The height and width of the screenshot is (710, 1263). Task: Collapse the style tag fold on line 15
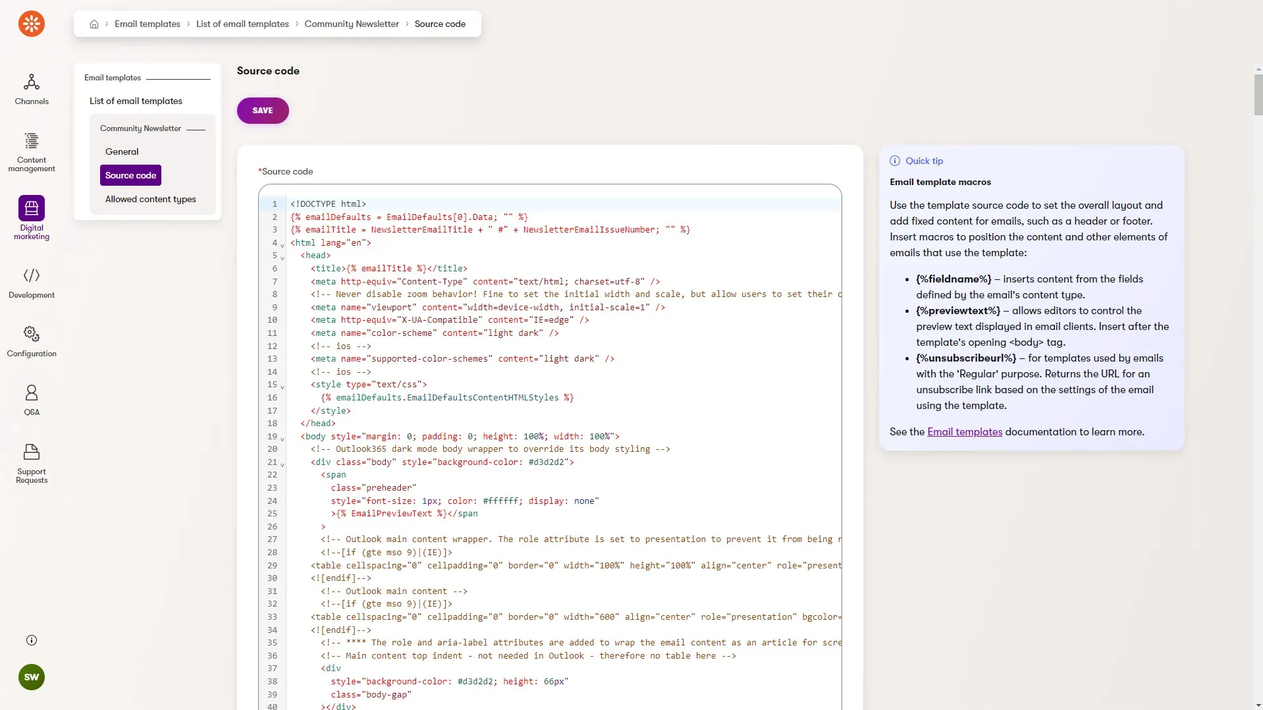click(282, 387)
